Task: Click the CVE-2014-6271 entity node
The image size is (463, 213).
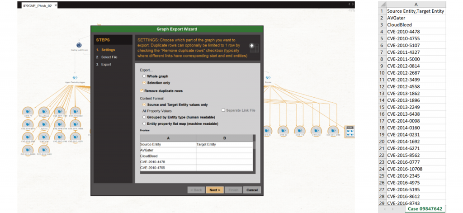Action: [x=28, y=124]
